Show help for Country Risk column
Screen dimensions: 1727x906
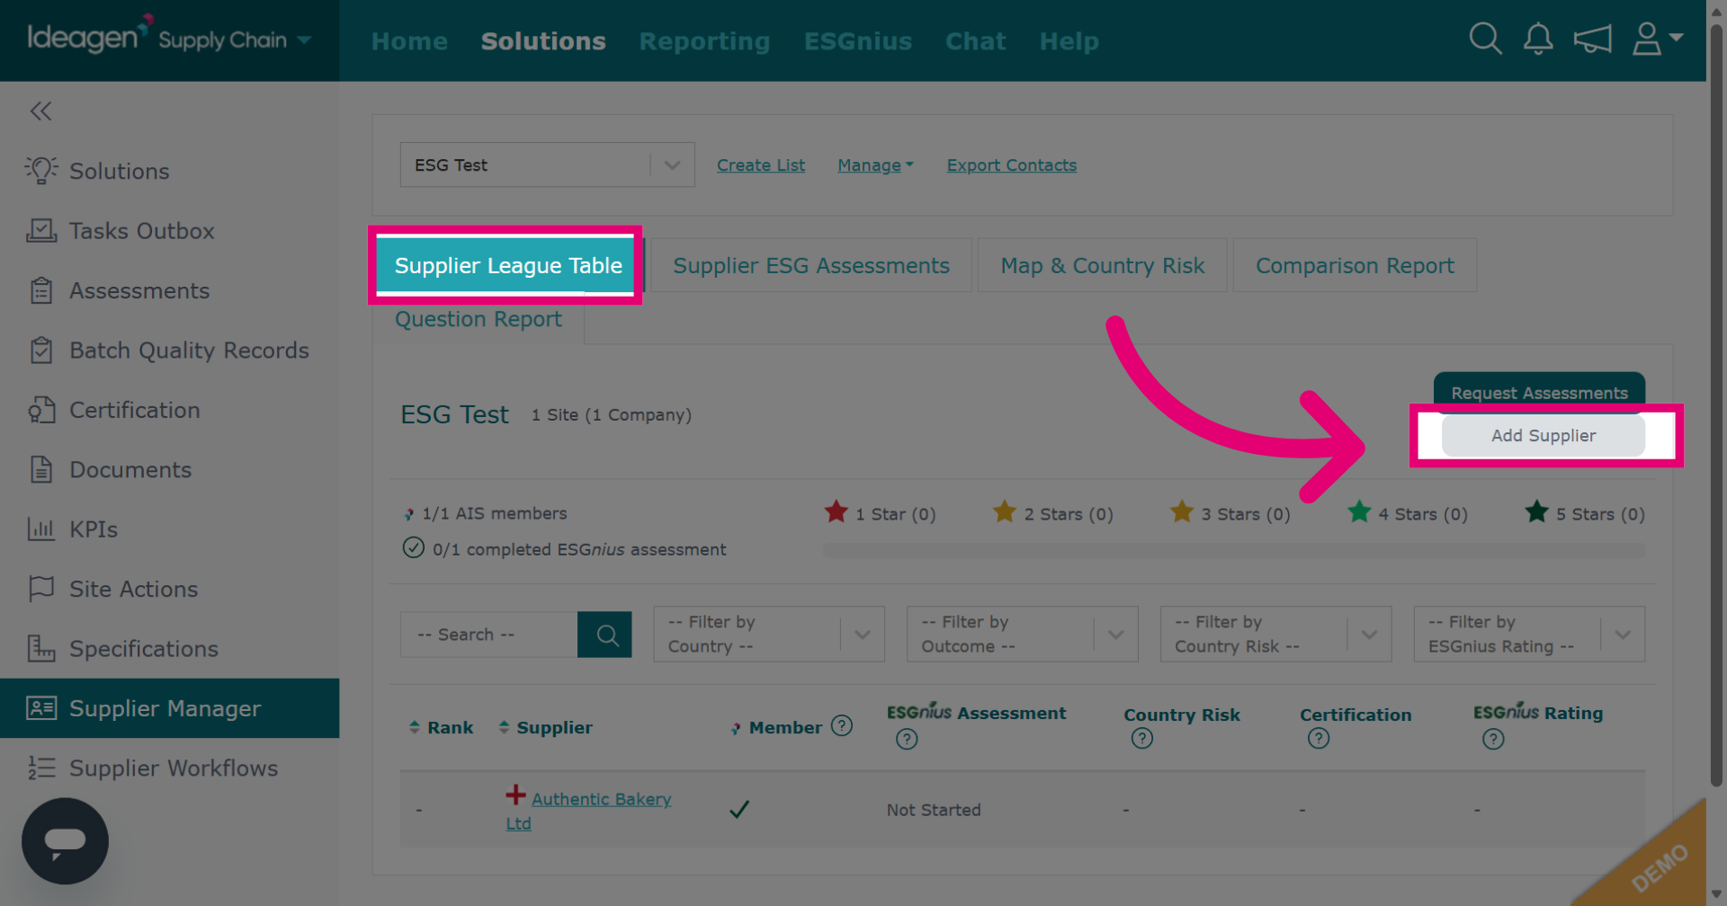click(1142, 739)
